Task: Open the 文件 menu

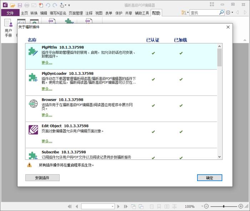Action: click(x=10, y=13)
